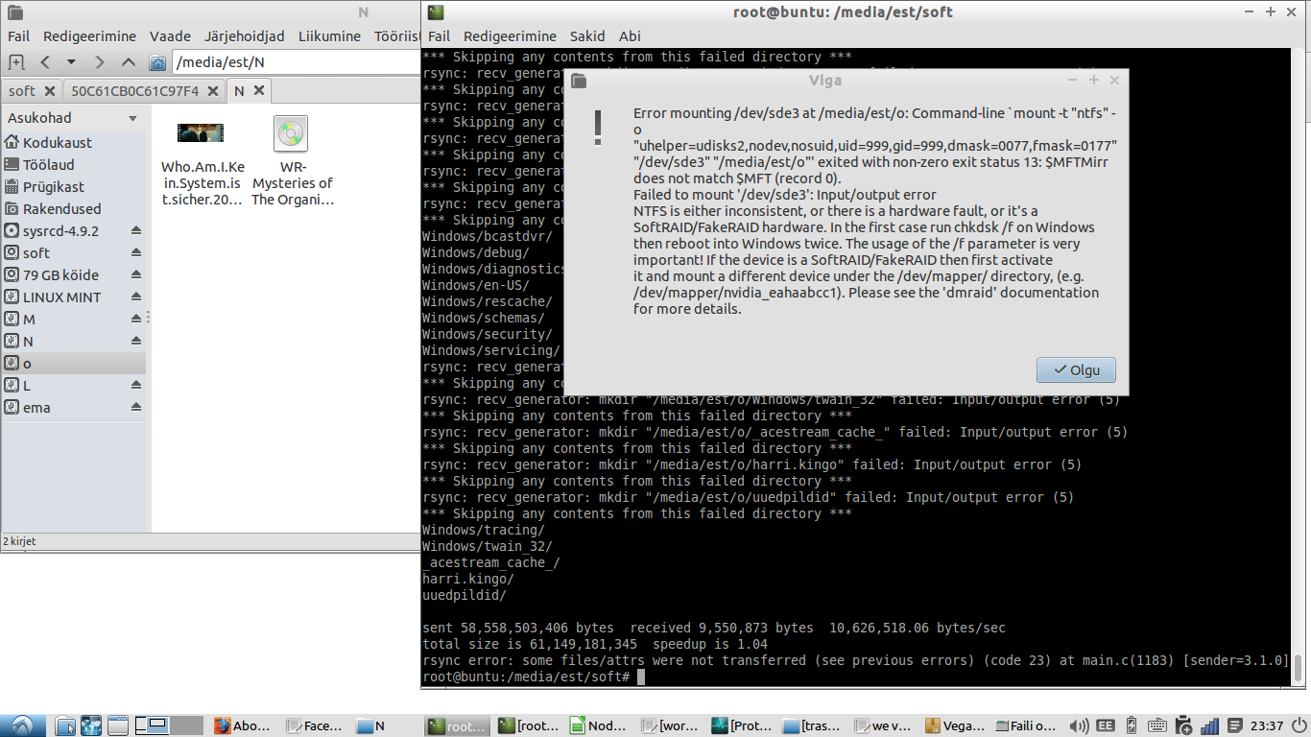The height and width of the screenshot is (737, 1311).
Task: Open Prügikast in the sidebar
Action: 74,186
